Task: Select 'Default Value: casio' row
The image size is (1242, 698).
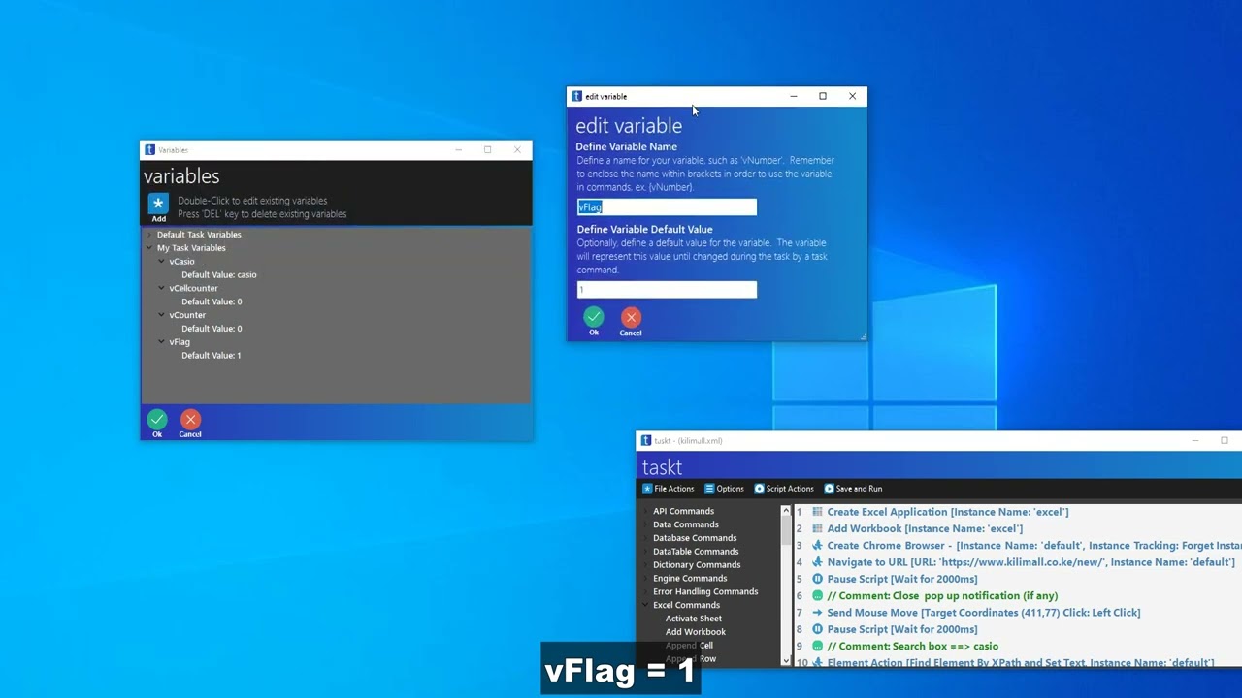Action: pyautogui.click(x=219, y=275)
